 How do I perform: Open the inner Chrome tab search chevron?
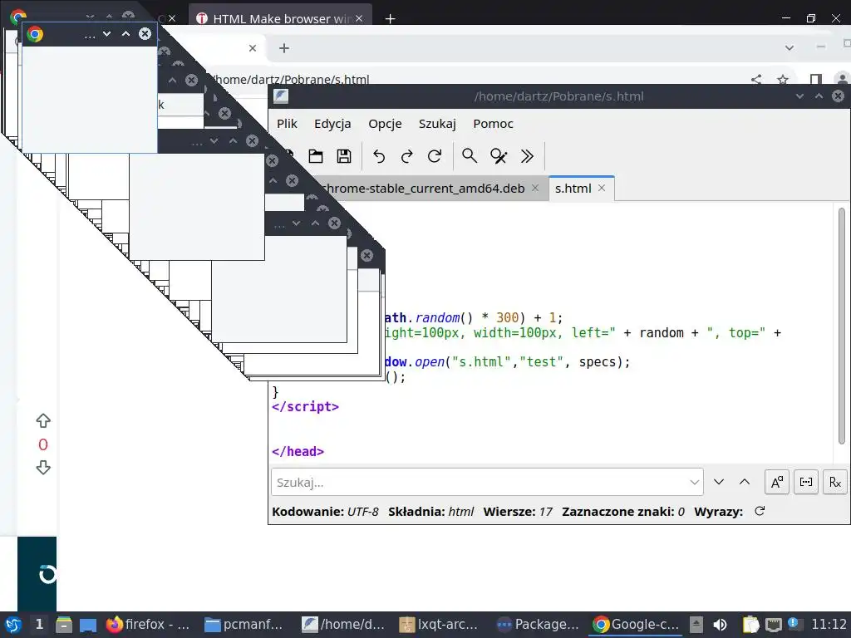(x=790, y=48)
